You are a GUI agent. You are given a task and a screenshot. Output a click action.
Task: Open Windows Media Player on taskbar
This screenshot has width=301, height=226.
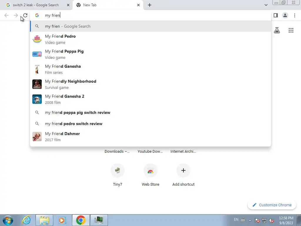62,220
